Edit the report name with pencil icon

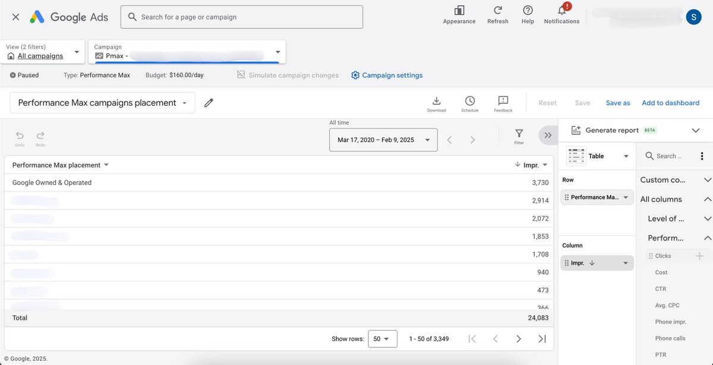point(209,103)
